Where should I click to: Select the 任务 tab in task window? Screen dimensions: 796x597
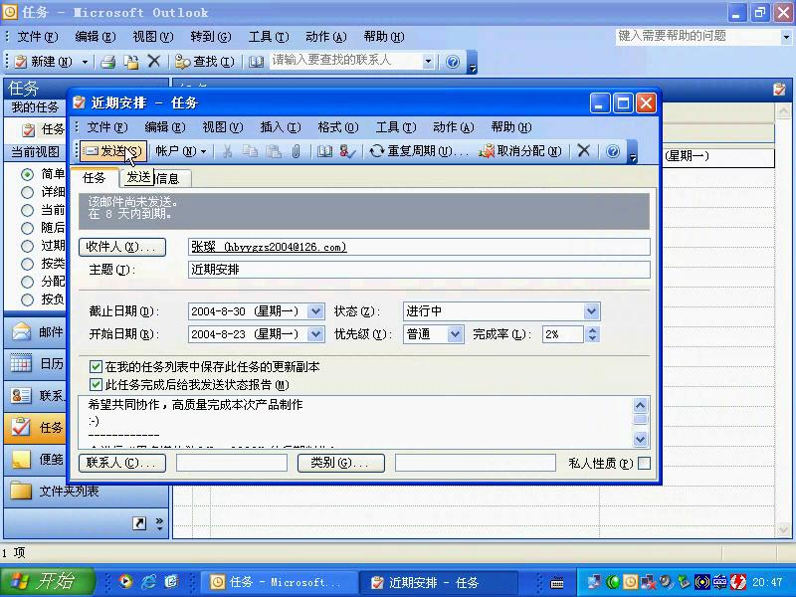pyautogui.click(x=95, y=178)
